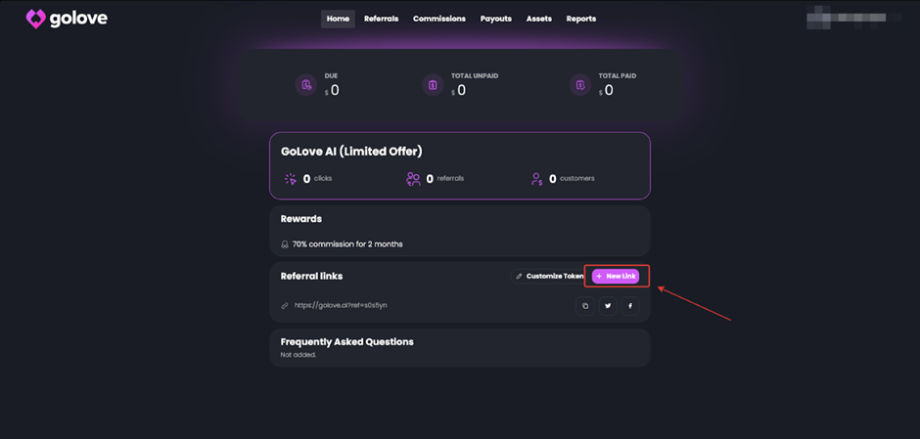The image size is (920, 439).
Task: Click the golove heart logo
Action: pos(36,19)
